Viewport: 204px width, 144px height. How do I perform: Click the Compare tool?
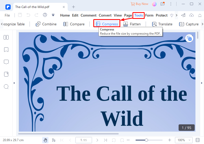74,24
